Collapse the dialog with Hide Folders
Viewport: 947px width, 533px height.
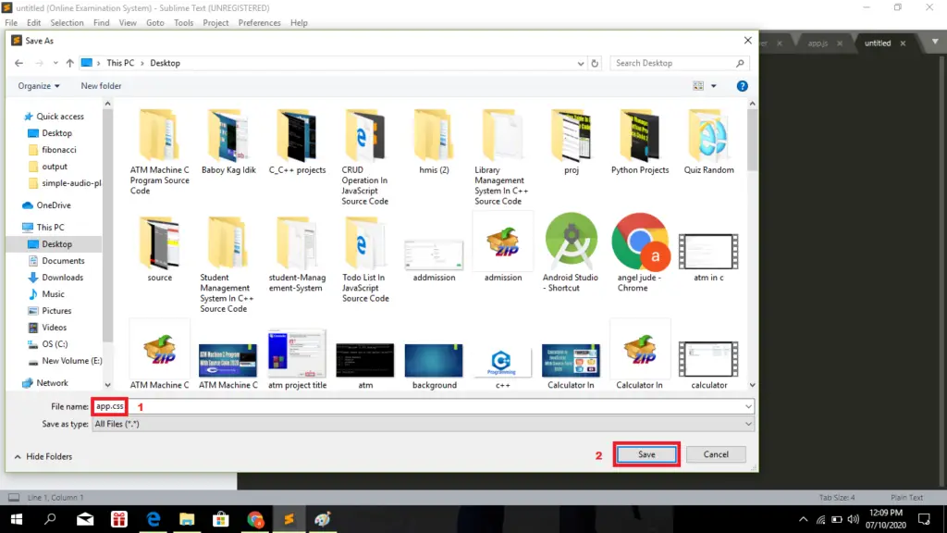pos(43,456)
